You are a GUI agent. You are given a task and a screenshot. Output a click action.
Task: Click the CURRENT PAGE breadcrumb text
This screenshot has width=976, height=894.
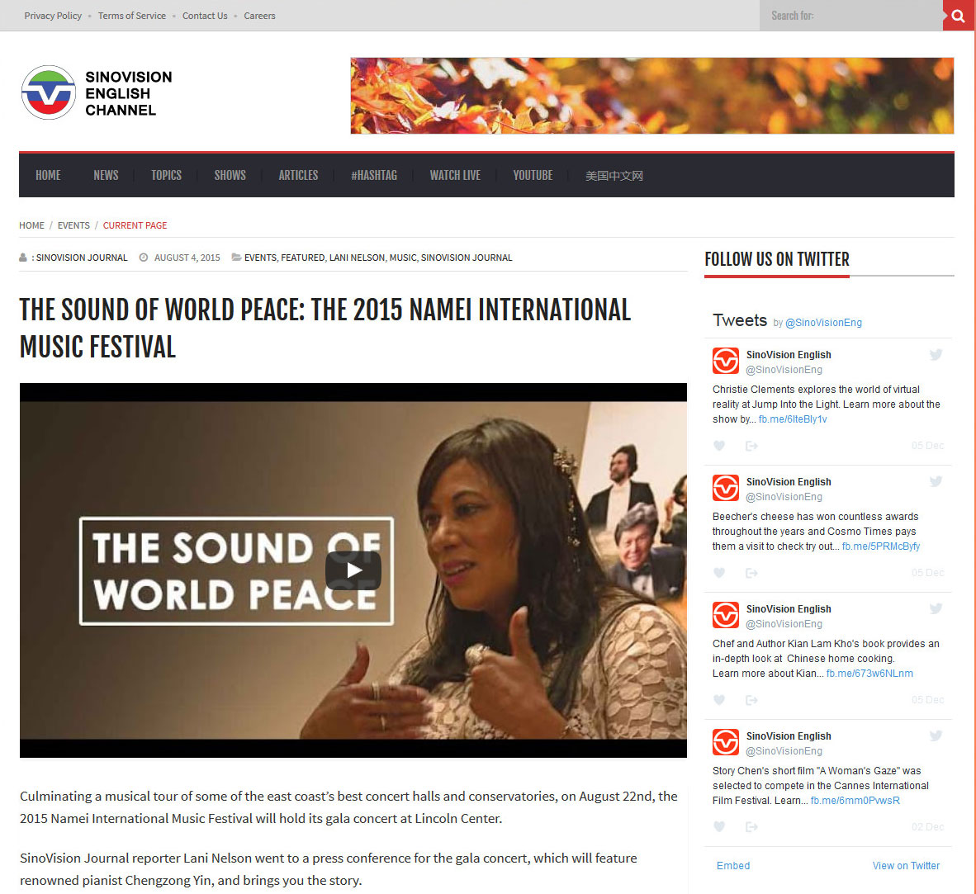135,225
